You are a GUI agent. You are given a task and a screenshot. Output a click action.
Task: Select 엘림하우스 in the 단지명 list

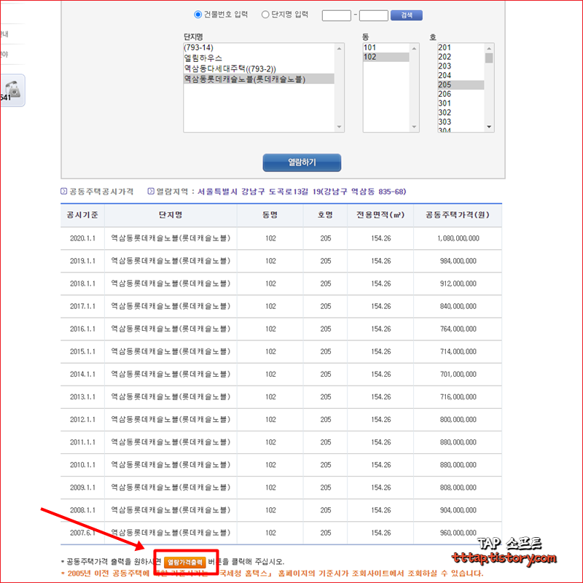259,58
